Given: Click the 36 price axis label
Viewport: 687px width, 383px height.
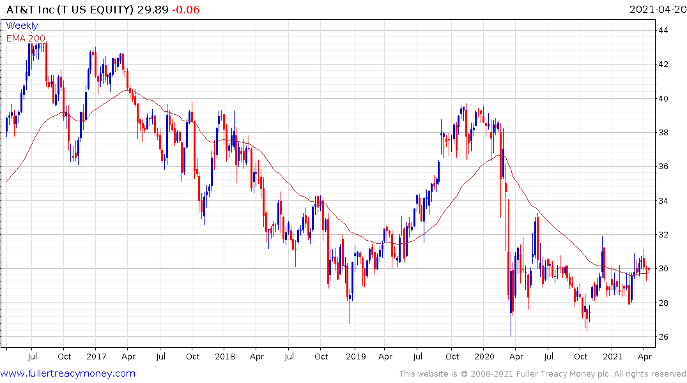Looking at the screenshot, I should pyautogui.click(x=663, y=167).
